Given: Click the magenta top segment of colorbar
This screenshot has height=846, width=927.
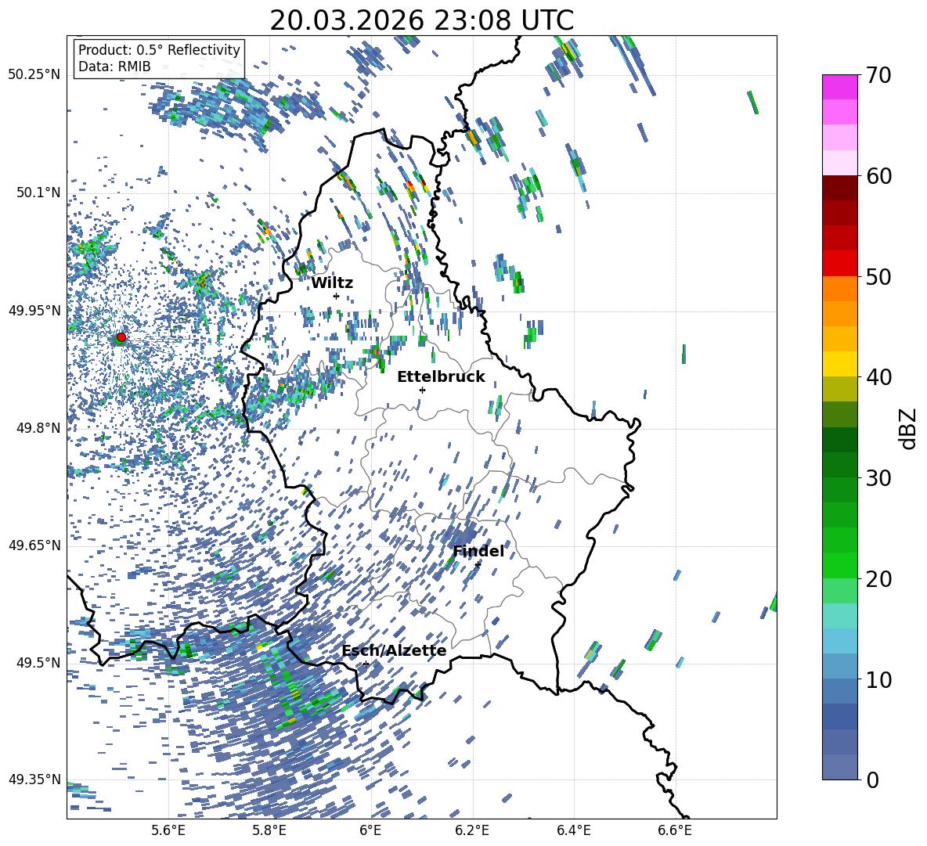Looking at the screenshot, I should coord(840,86).
